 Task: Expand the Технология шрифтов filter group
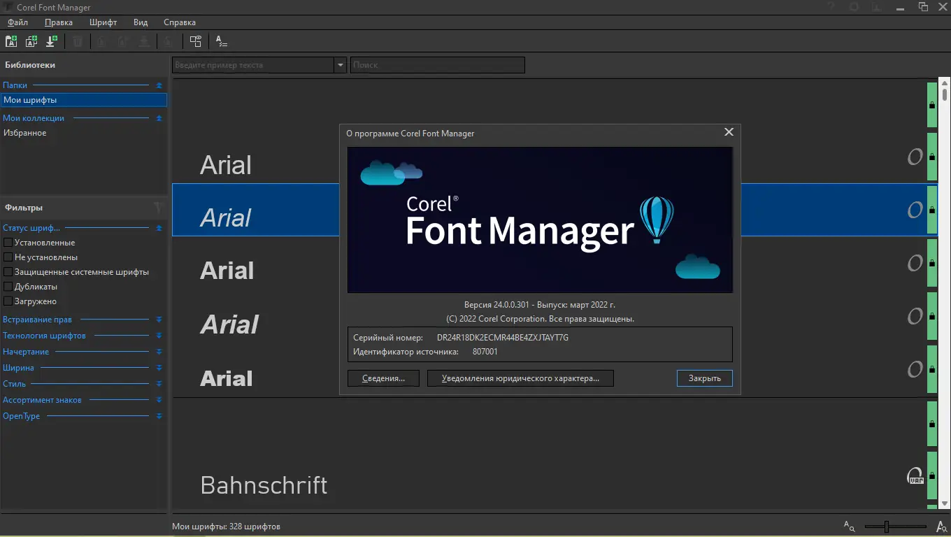(159, 336)
